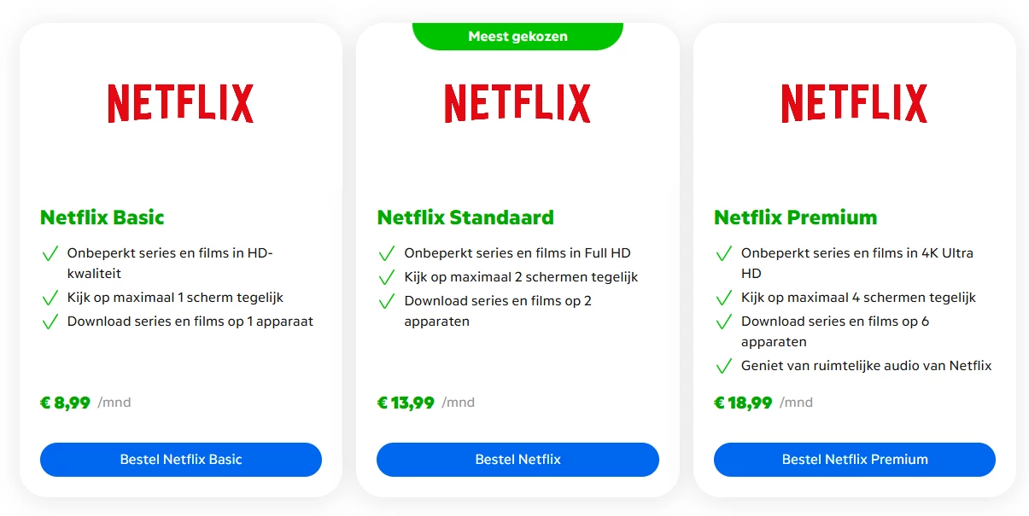1029x516 pixels.
Task: Click the € 8,99 price label
Action: pyautogui.click(x=66, y=403)
